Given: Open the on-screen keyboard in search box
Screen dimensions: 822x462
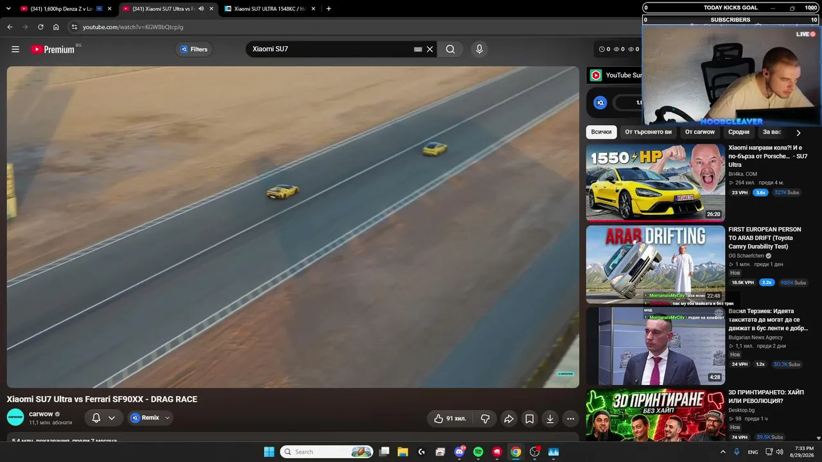Looking at the screenshot, I should tap(418, 49).
